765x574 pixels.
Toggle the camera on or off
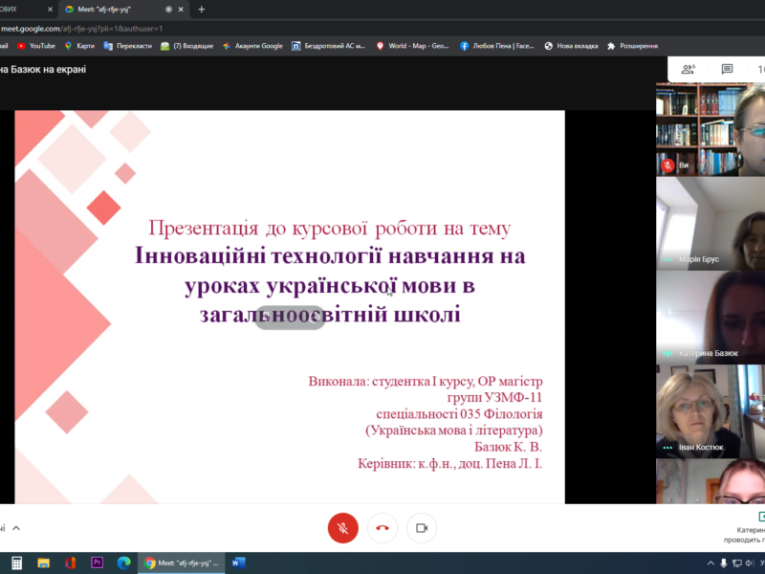[421, 527]
